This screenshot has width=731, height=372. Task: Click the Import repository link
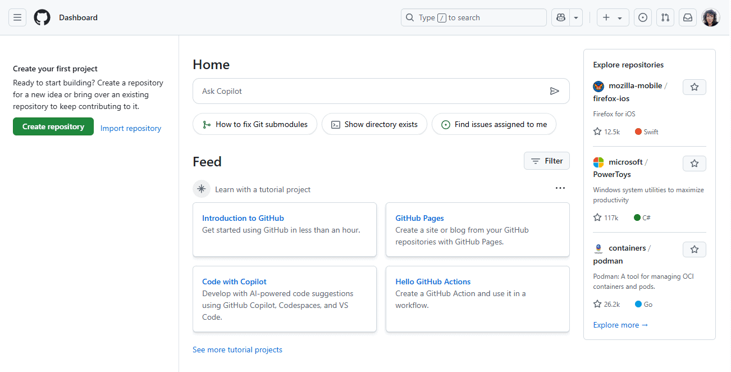click(130, 128)
